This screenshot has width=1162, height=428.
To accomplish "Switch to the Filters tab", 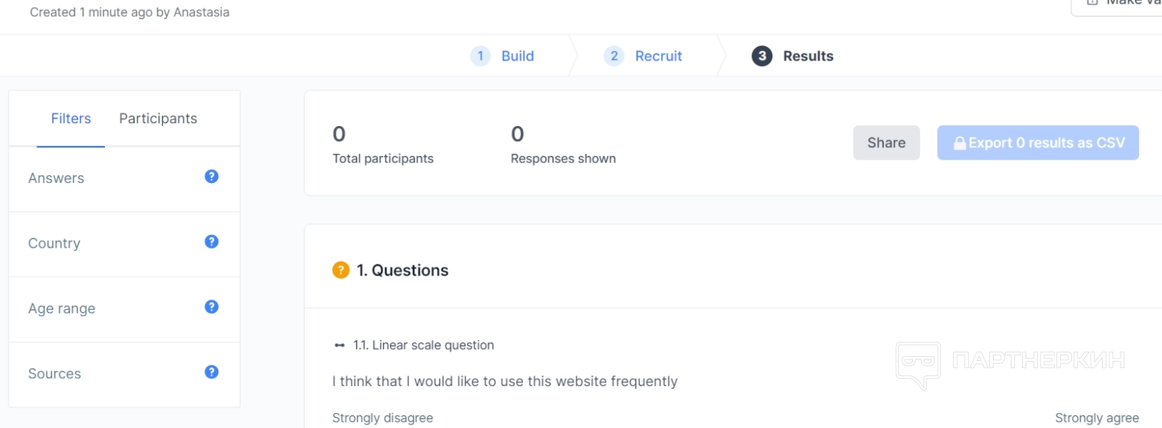I will [71, 119].
